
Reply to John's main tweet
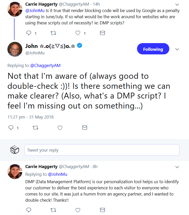point(11,128)
